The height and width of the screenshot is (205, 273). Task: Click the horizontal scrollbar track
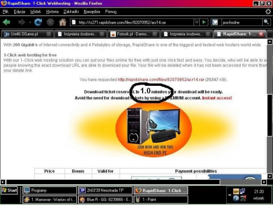click(x=242, y=182)
